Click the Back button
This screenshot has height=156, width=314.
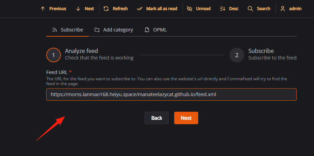point(156,118)
